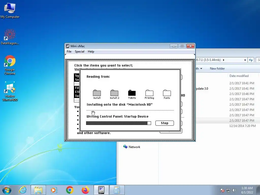Click the Date modified column header
260x195 pixels.
click(239, 76)
